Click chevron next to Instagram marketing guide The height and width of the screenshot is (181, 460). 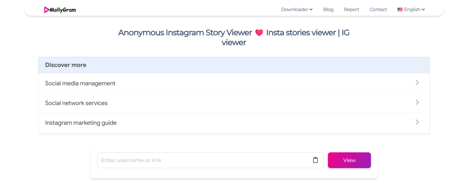(x=417, y=122)
